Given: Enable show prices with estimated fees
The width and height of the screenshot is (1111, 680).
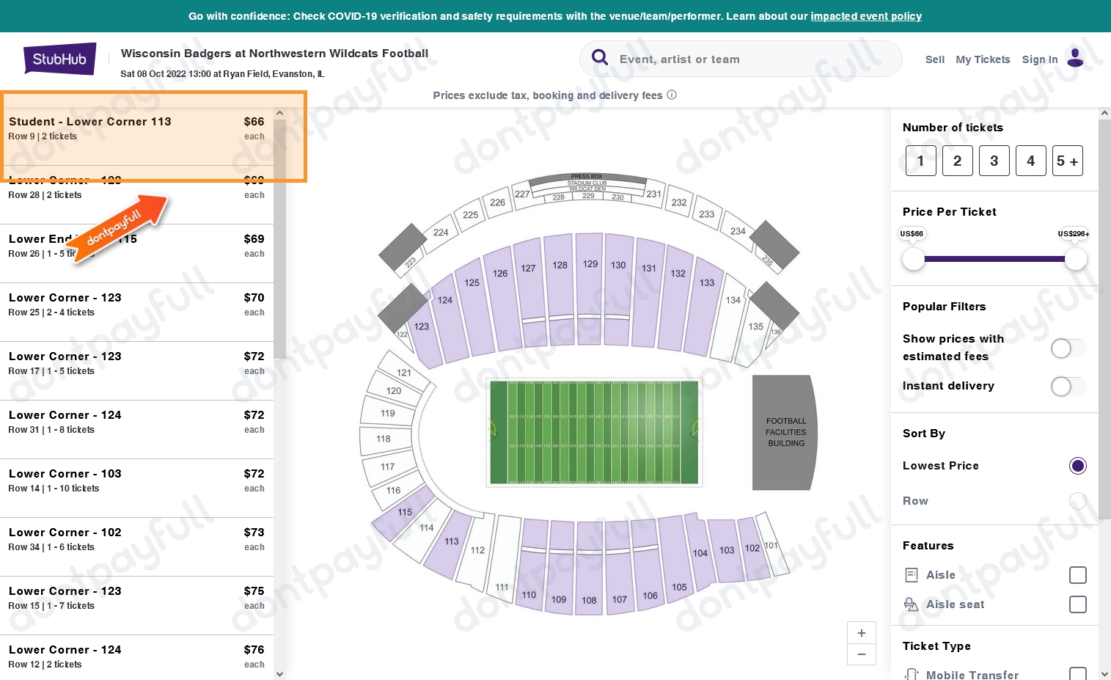Looking at the screenshot, I should 1068,348.
